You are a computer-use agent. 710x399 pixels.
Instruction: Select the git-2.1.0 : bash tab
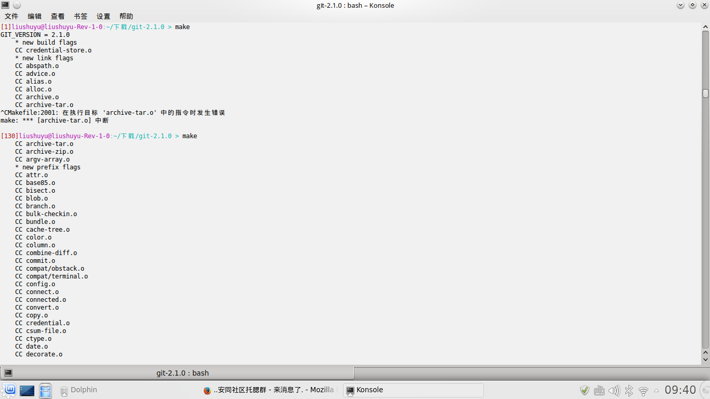pos(177,373)
